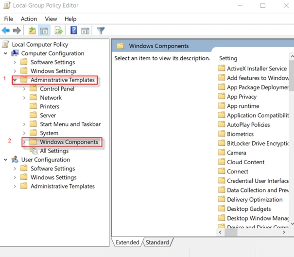Click Show/Hide Action Pane toolbar icon
The image size is (294, 257).
tap(86, 31)
